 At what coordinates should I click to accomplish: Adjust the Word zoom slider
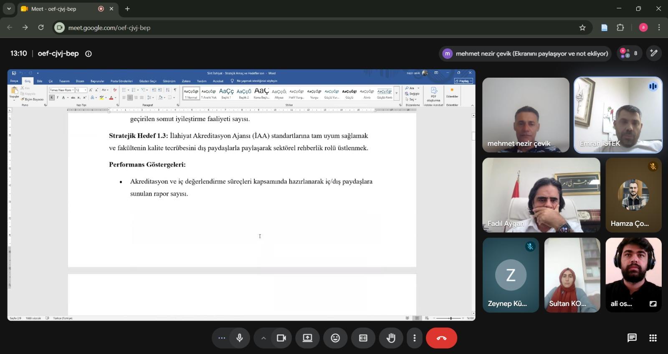point(450,318)
